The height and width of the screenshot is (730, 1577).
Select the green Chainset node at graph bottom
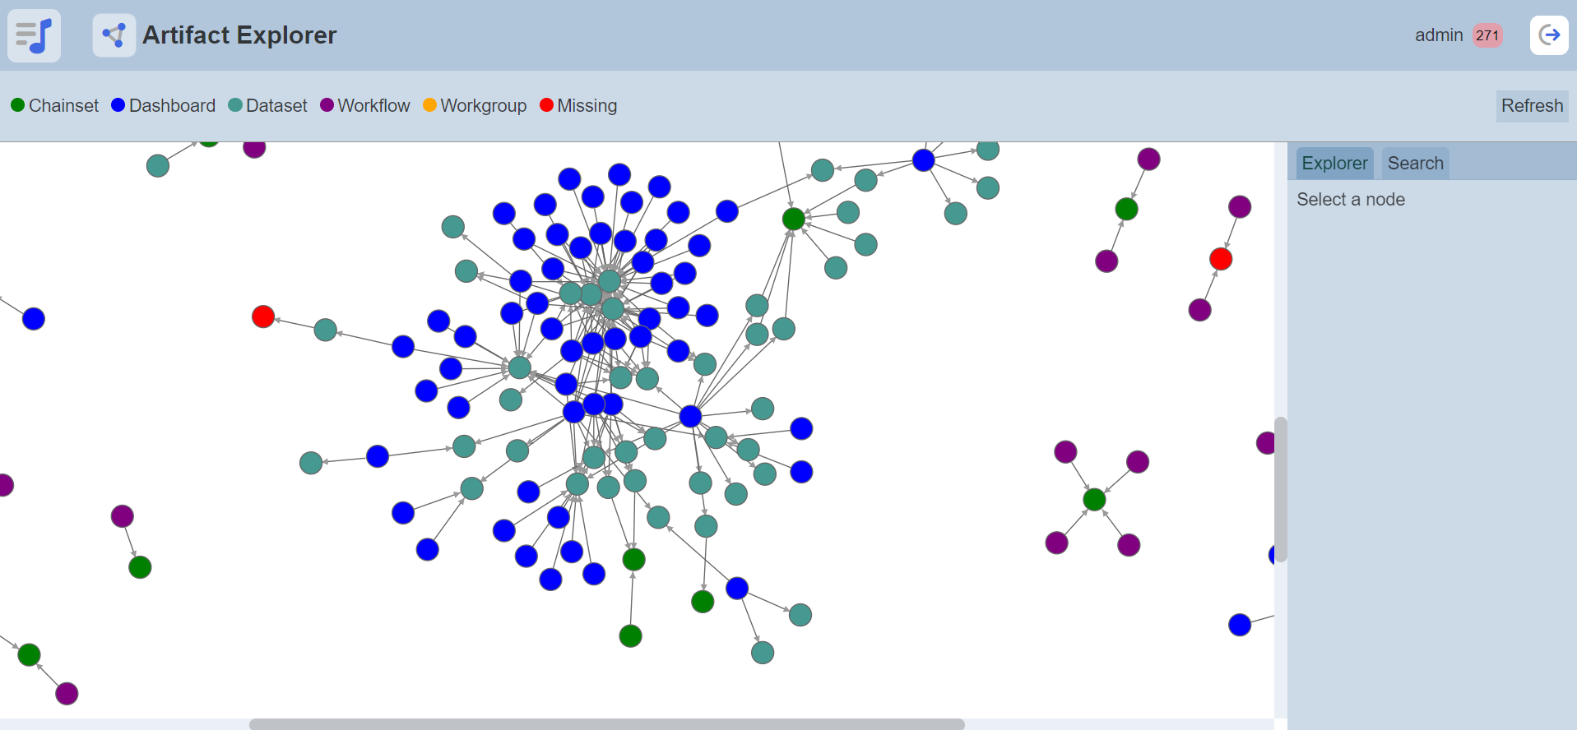click(630, 635)
